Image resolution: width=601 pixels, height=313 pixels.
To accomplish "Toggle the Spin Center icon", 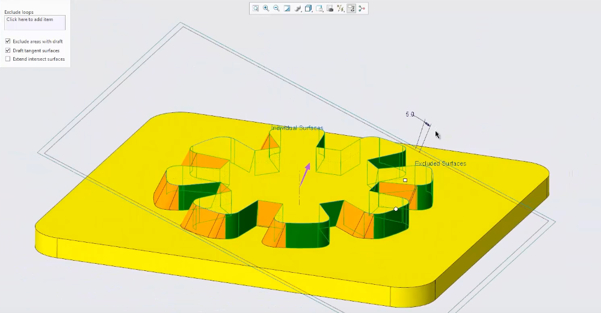I will tap(362, 8).
